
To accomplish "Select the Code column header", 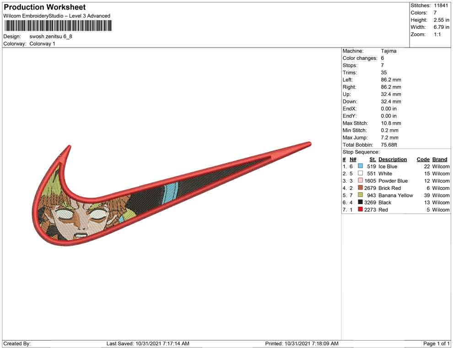I will [x=423, y=159].
